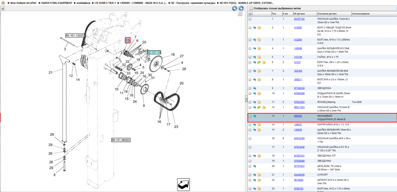This screenshot has width=397, height=192.
Task: Toggle select-all circle in table header
Action: [x=250, y=14]
